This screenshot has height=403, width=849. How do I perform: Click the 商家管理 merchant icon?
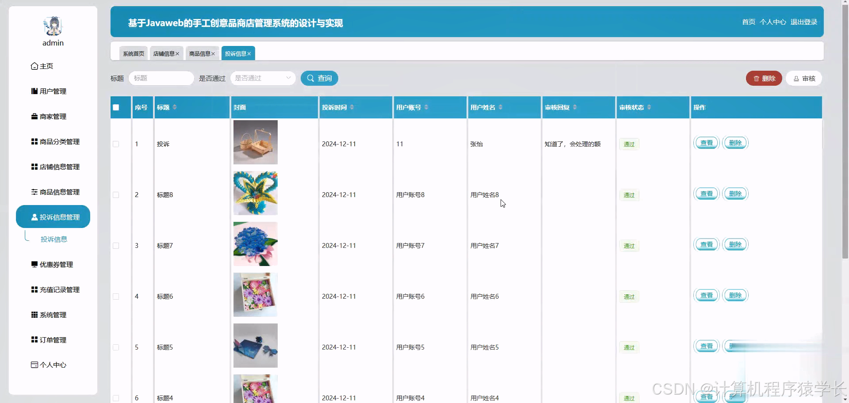click(34, 116)
